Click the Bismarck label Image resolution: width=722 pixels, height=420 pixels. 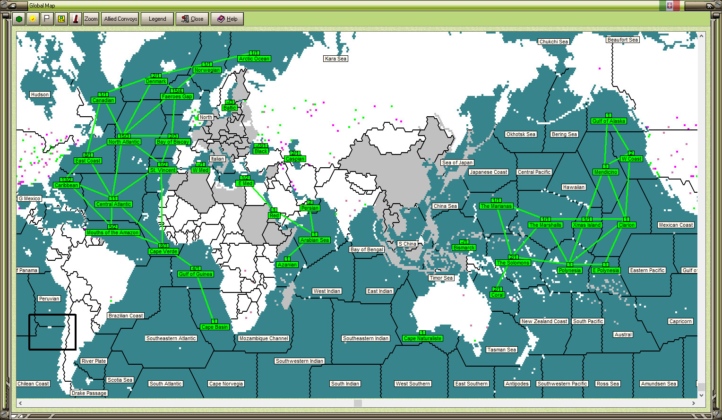click(464, 248)
